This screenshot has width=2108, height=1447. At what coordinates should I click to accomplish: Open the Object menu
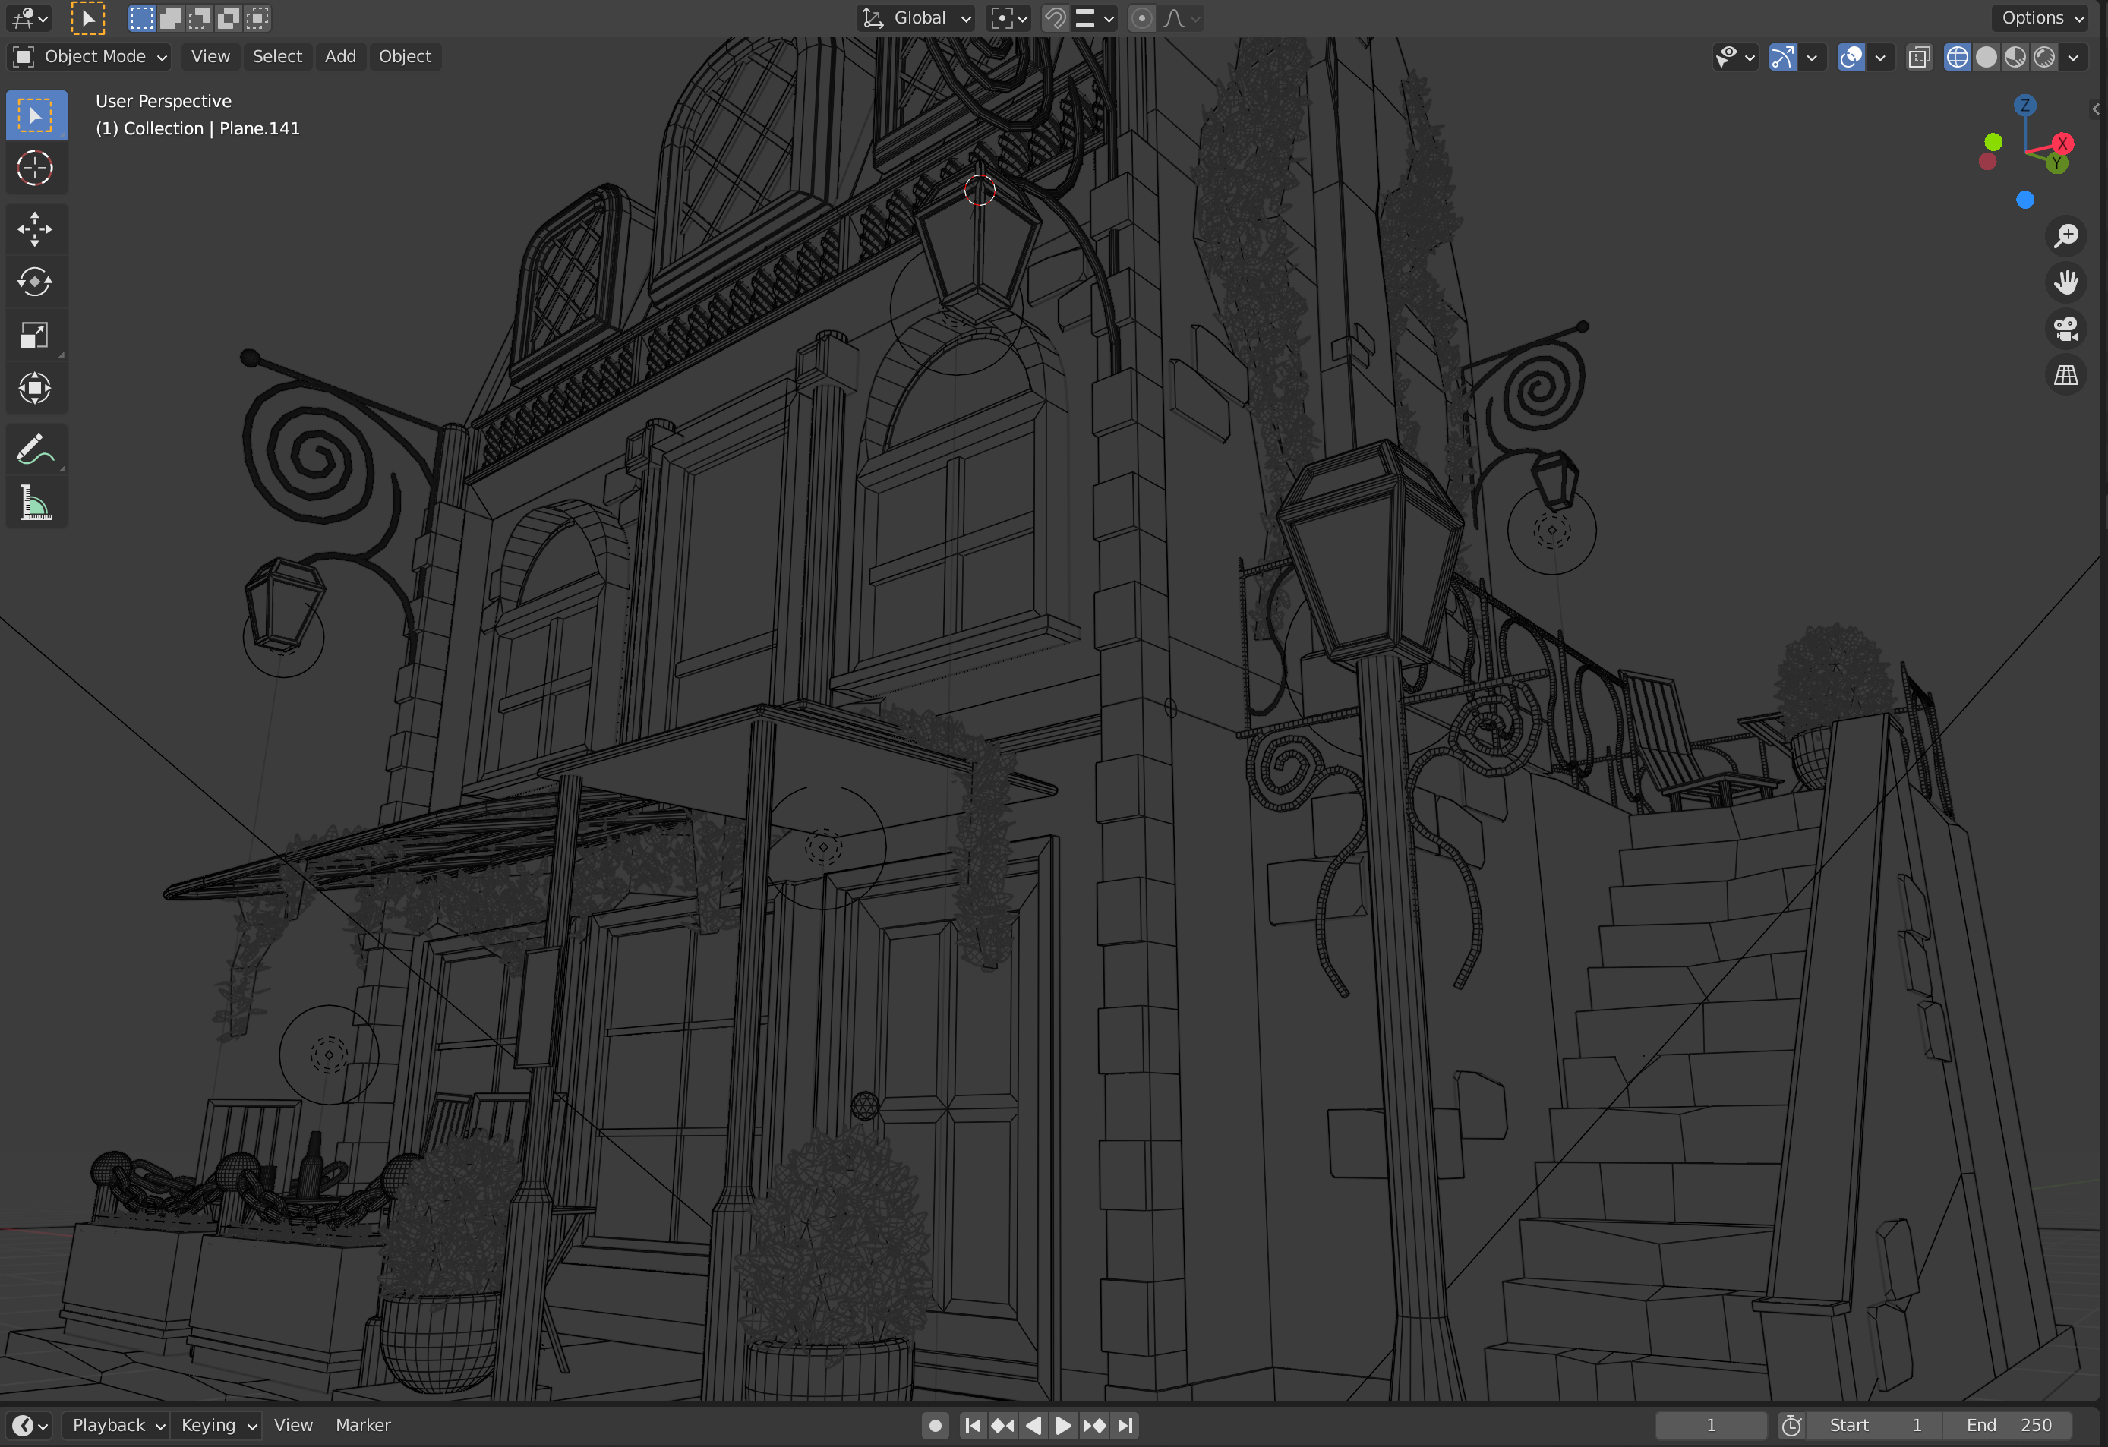pos(405,56)
